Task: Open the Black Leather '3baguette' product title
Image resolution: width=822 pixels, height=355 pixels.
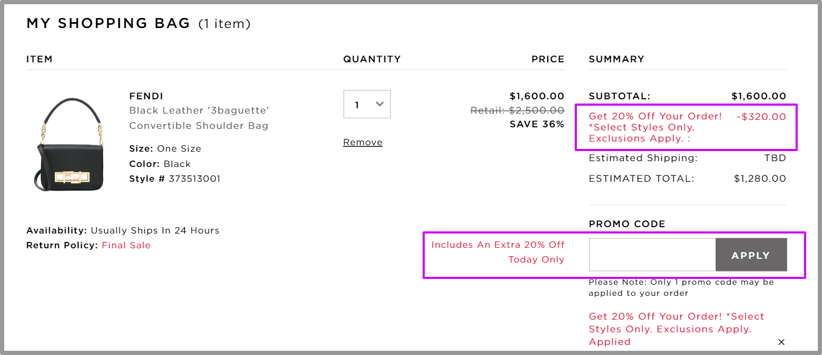Action: 200,118
